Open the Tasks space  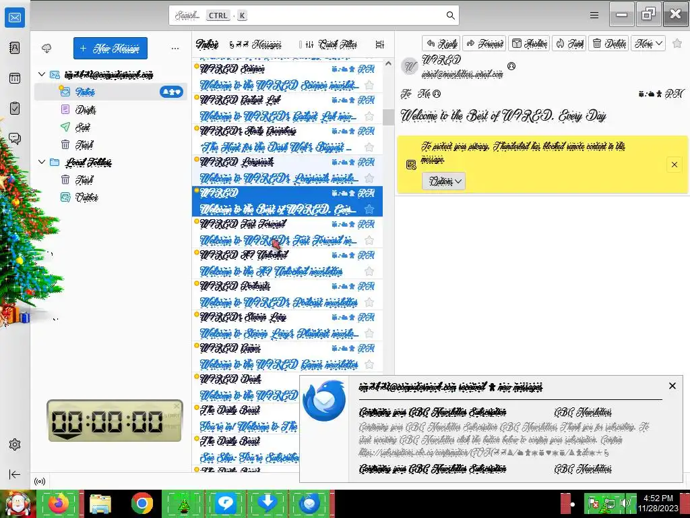click(x=15, y=109)
